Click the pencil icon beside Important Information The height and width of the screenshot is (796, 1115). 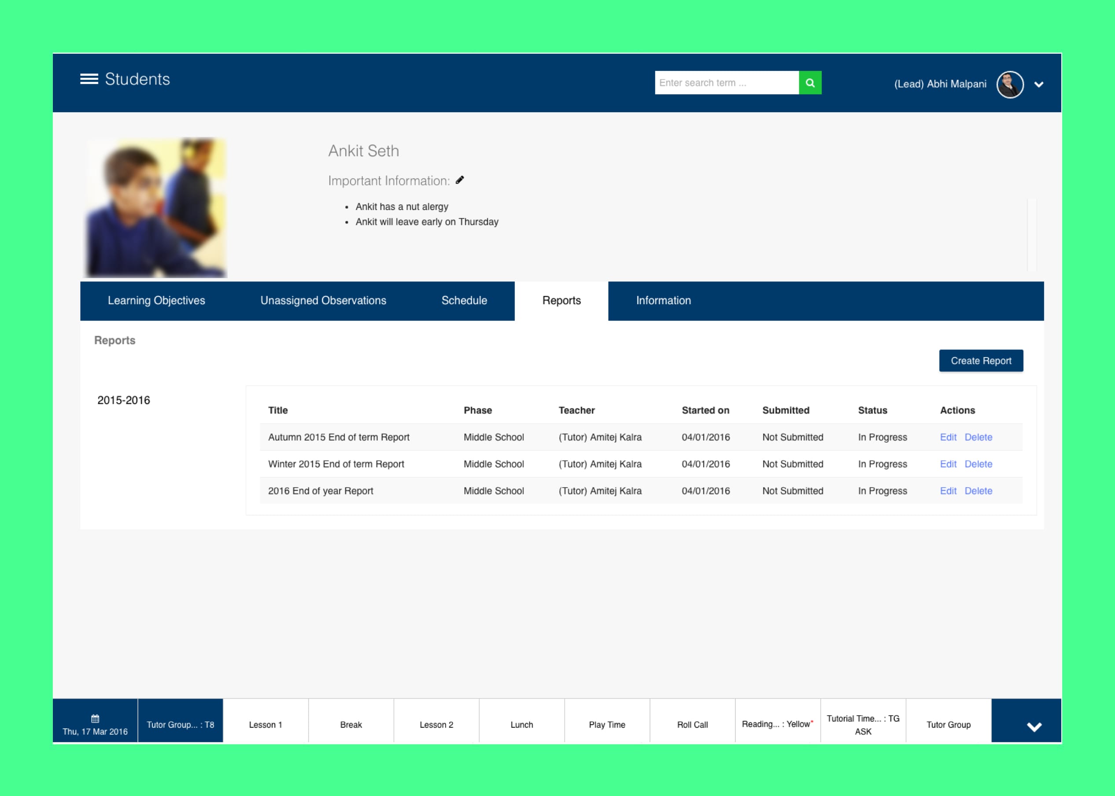pyautogui.click(x=459, y=180)
